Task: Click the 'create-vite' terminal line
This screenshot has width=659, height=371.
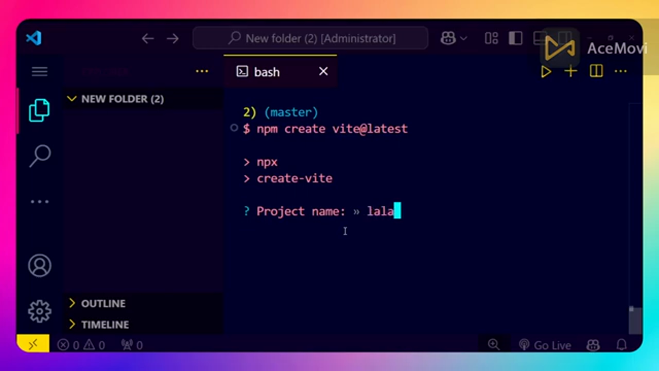Action: 294,179
